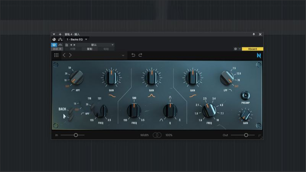Go to next preset with right arrow
Image resolution: width=306 pixels, height=172 pixels.
point(74,45)
